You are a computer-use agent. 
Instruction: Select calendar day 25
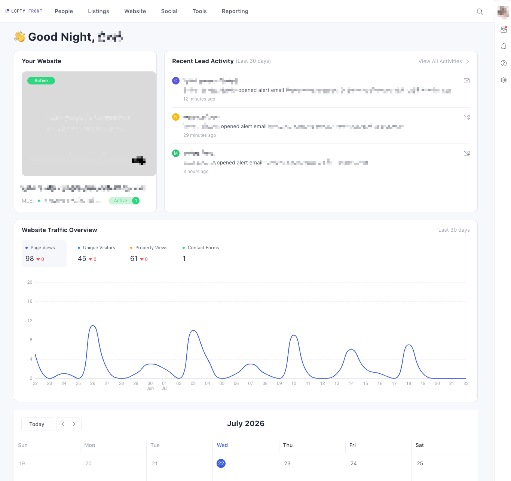(420, 463)
